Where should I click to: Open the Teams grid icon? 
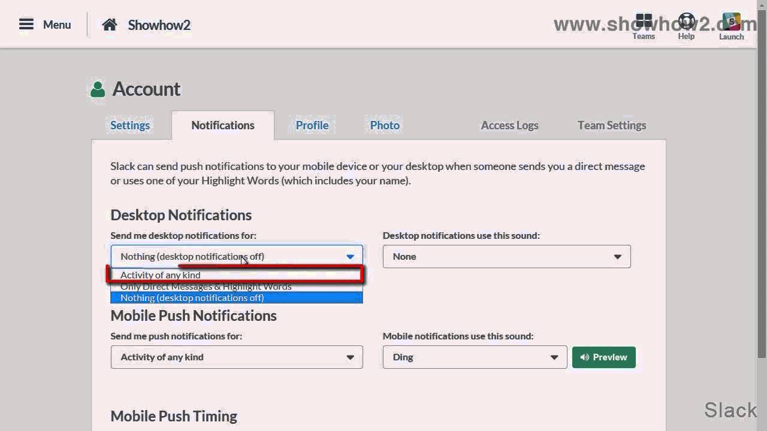(x=644, y=22)
